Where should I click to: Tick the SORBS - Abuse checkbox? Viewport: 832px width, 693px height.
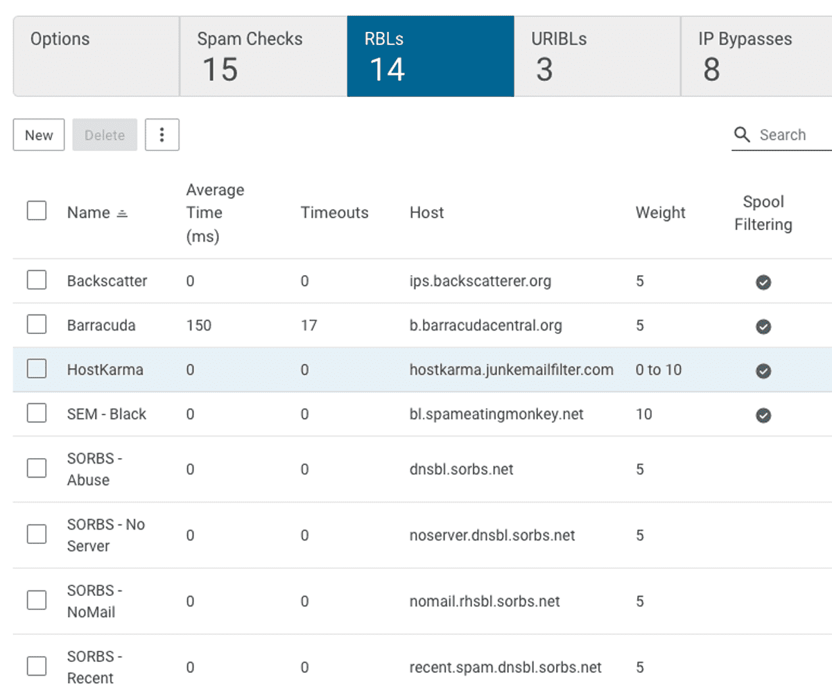pos(37,469)
